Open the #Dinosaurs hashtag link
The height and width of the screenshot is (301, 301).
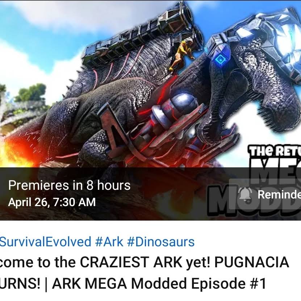tap(161, 242)
